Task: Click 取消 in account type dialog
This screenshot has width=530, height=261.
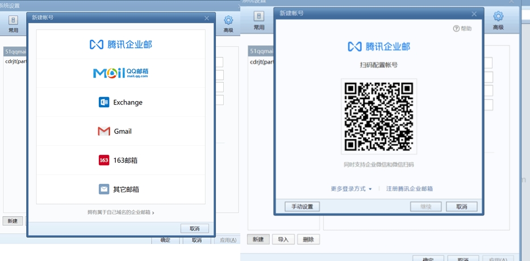Action: [194, 229]
